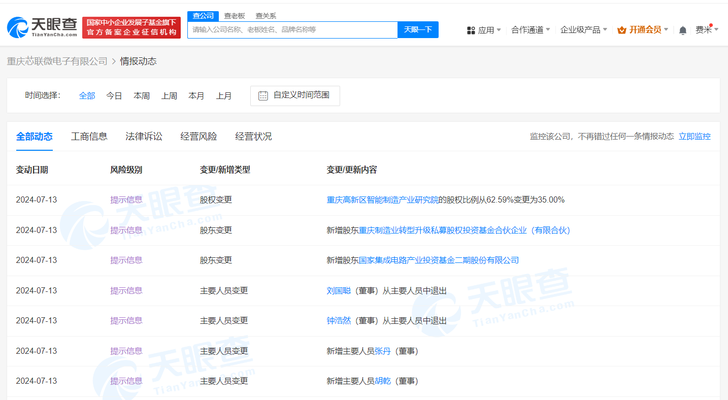
Task: Switch to the 法律诉讼 tab
Action: pyautogui.click(x=144, y=136)
